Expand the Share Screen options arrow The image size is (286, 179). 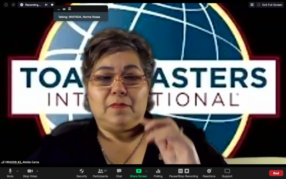[x=146, y=171]
